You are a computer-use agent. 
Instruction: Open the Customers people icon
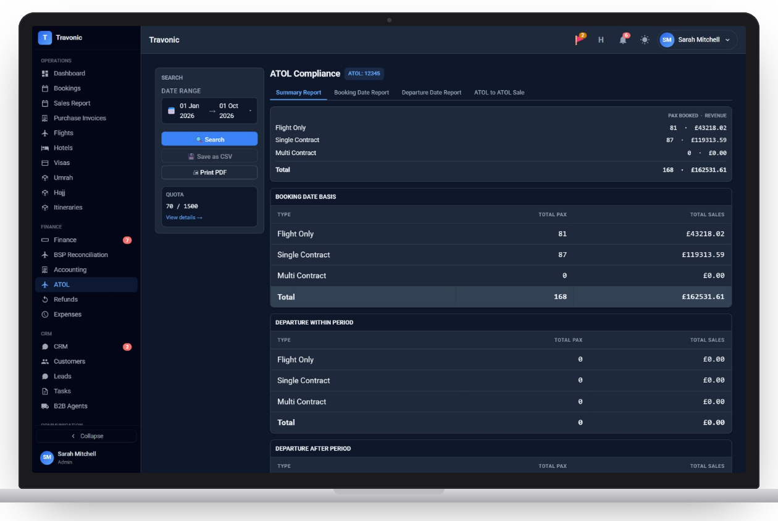click(x=45, y=362)
